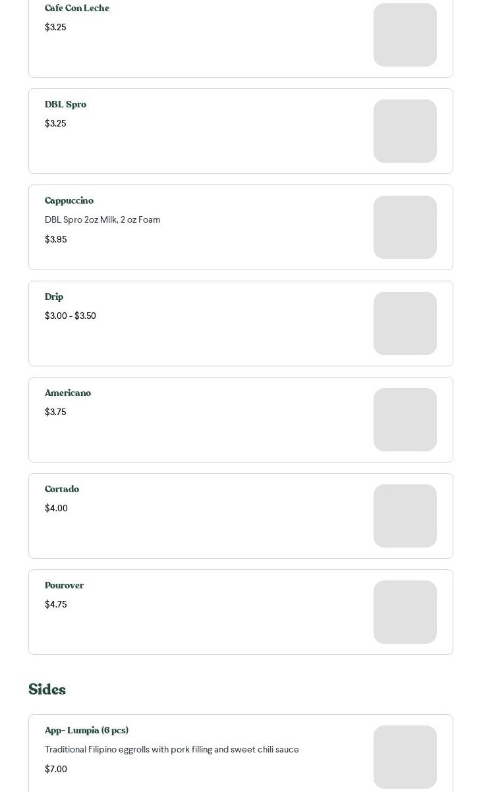This screenshot has width=481, height=792.
Task: Click the Cortado image placeholder
Action: (405, 516)
